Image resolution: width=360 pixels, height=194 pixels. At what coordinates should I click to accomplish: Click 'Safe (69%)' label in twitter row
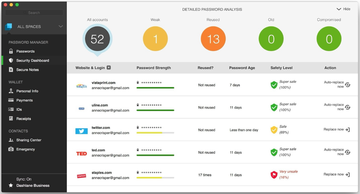[x=284, y=130]
